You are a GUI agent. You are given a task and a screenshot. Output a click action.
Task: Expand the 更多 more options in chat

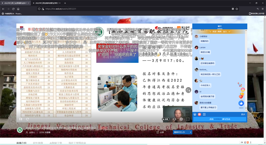(244, 114)
